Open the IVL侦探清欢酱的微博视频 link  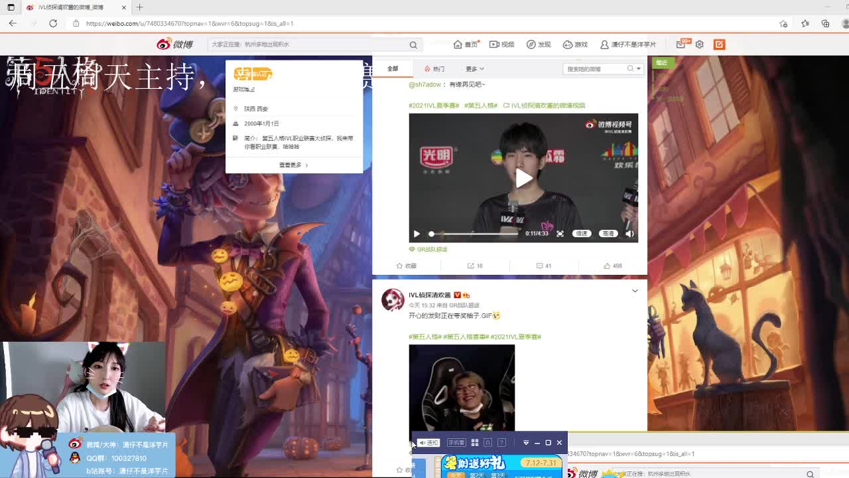[x=545, y=106]
